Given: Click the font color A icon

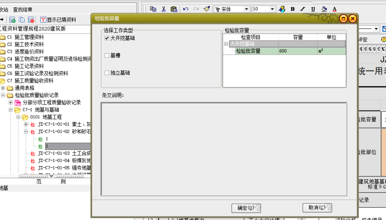Looking at the screenshot, I should tap(335, 9).
